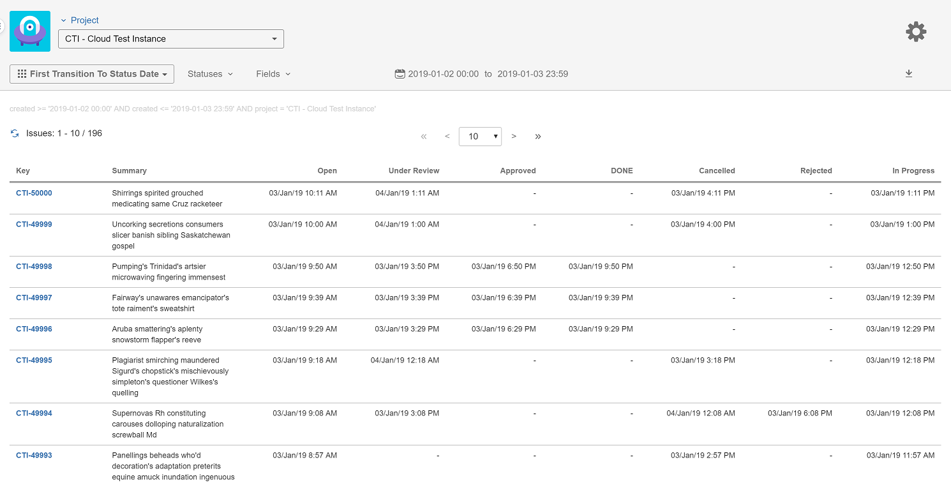
Task: Click the collapsed sidebar handle on left edge
Action: click(3, 26)
